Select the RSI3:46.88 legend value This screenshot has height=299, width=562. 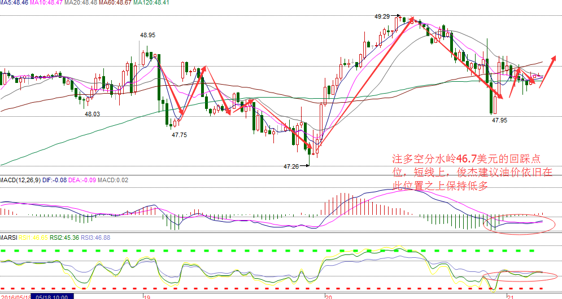pyautogui.click(x=95, y=238)
